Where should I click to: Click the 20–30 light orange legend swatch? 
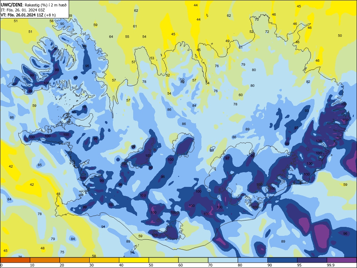pyautogui.click(x=75, y=260)
